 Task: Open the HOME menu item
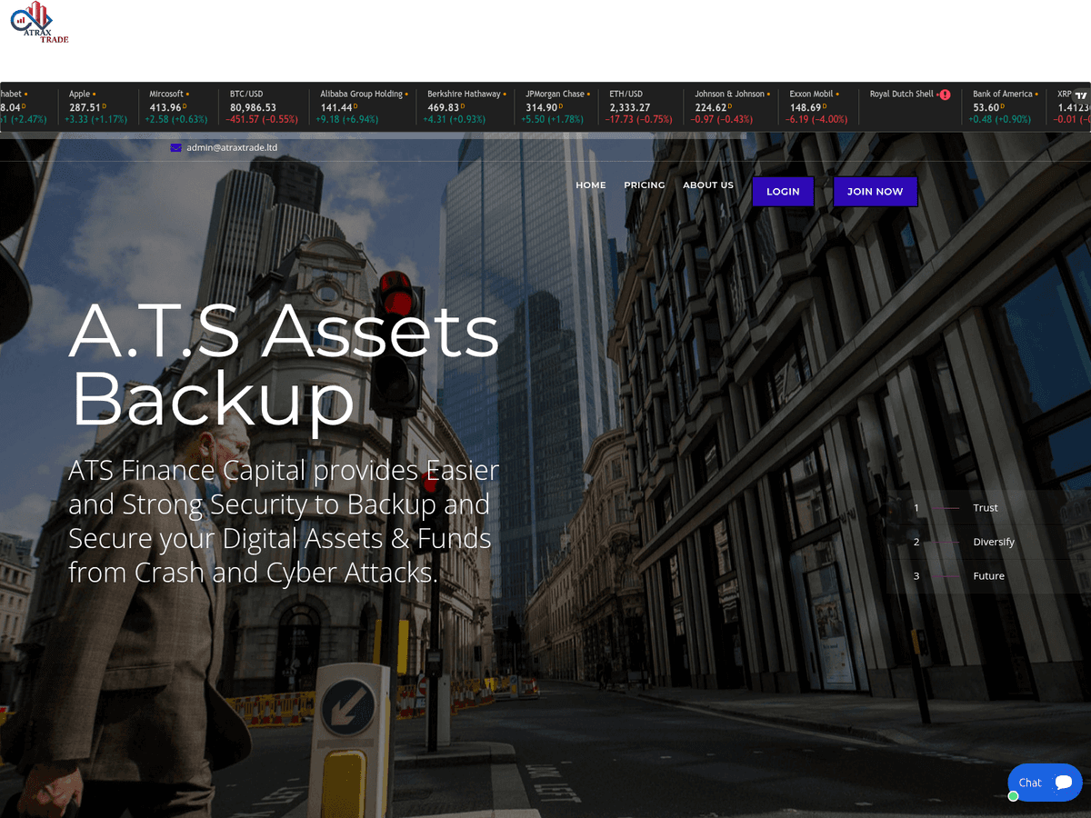pos(591,185)
